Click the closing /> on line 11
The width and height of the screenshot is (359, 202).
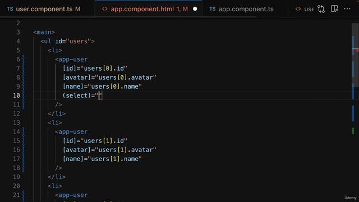coord(58,105)
